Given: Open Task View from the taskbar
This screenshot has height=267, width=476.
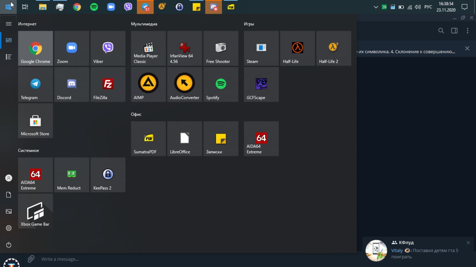Looking at the screenshot, I should pos(25,7).
